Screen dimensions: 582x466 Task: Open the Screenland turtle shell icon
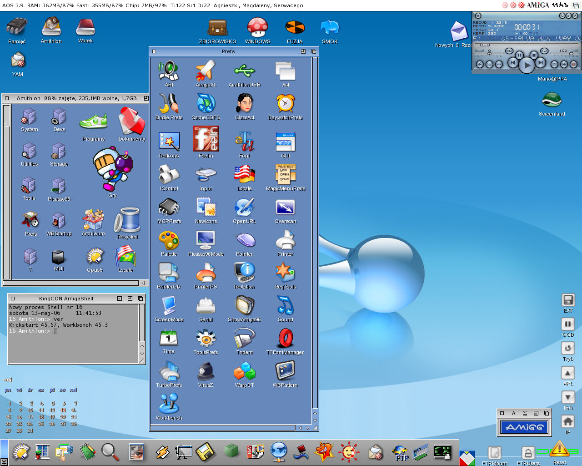552,99
